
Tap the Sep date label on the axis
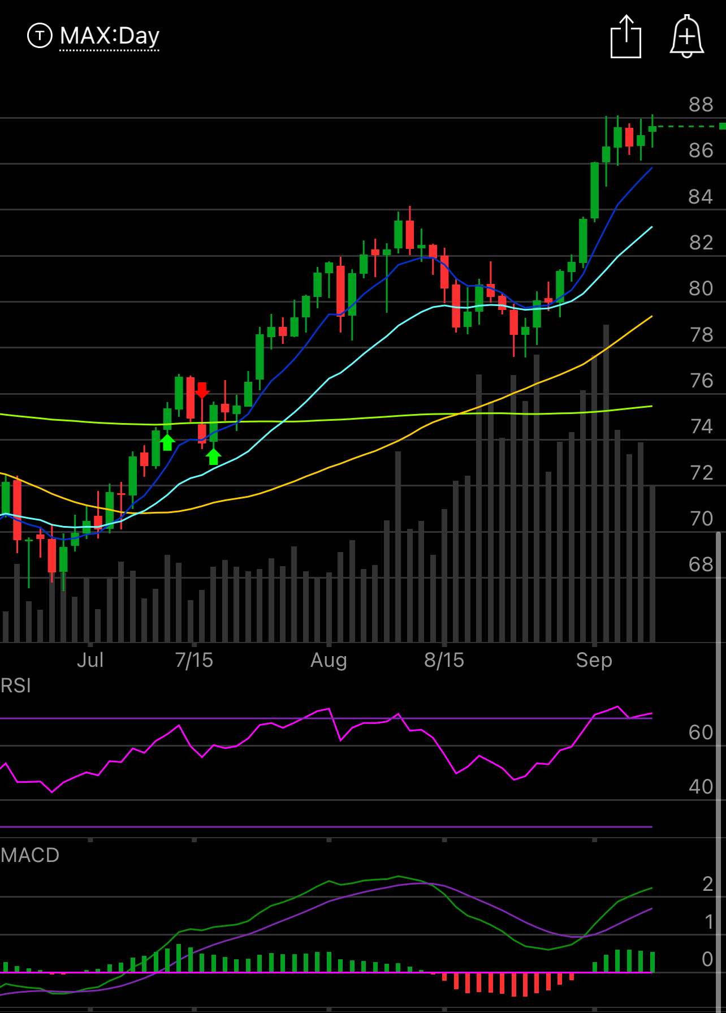point(594,660)
